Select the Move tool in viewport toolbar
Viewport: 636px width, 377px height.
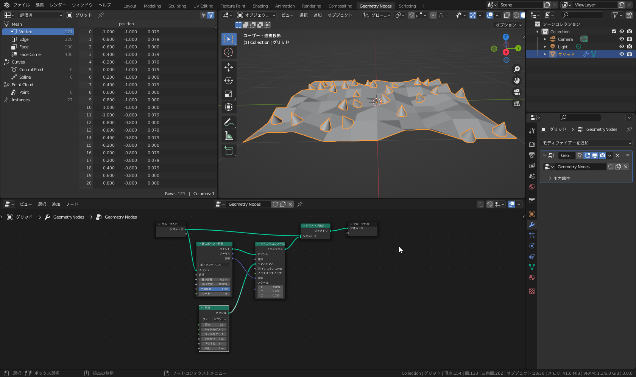click(229, 67)
